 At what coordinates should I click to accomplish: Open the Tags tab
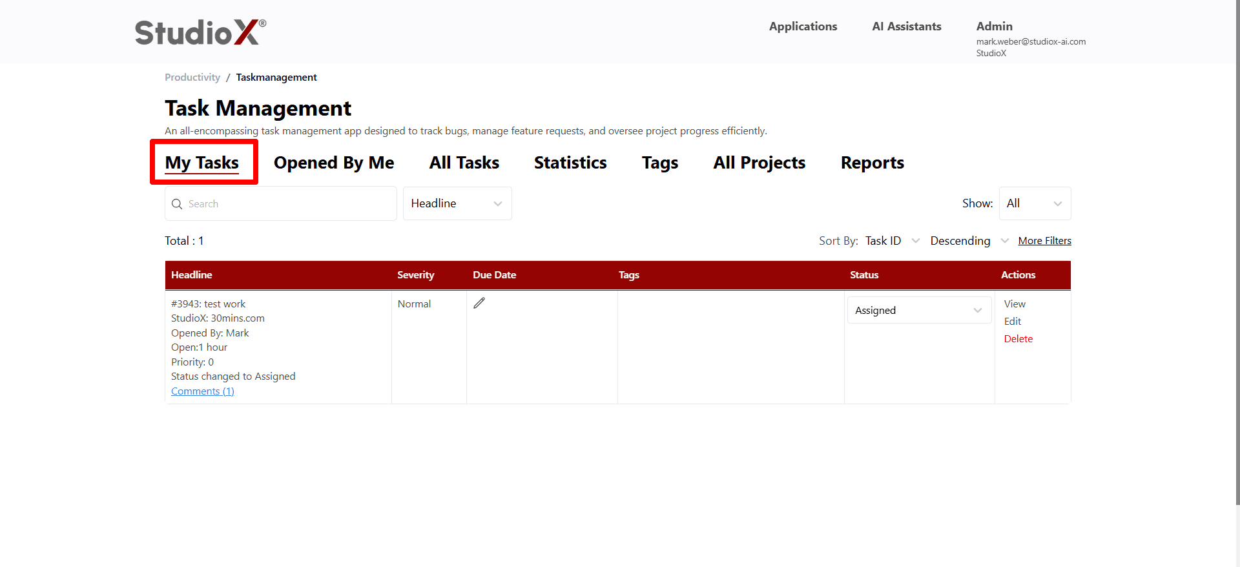coord(660,163)
